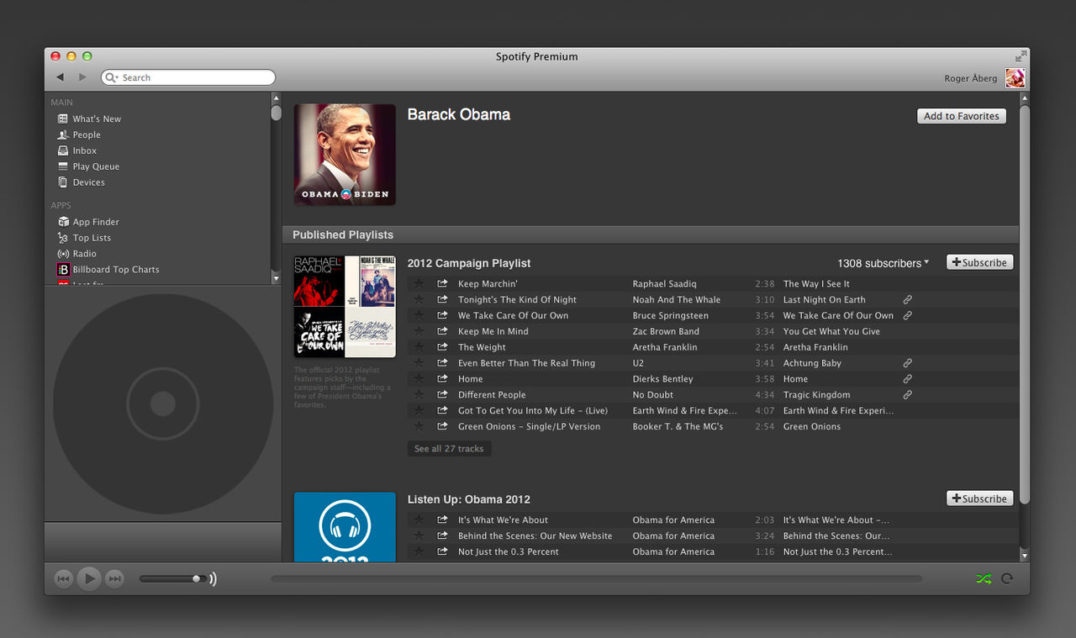This screenshot has height=638, width=1076.
Task: Open People in the sidebar
Action: [79, 134]
